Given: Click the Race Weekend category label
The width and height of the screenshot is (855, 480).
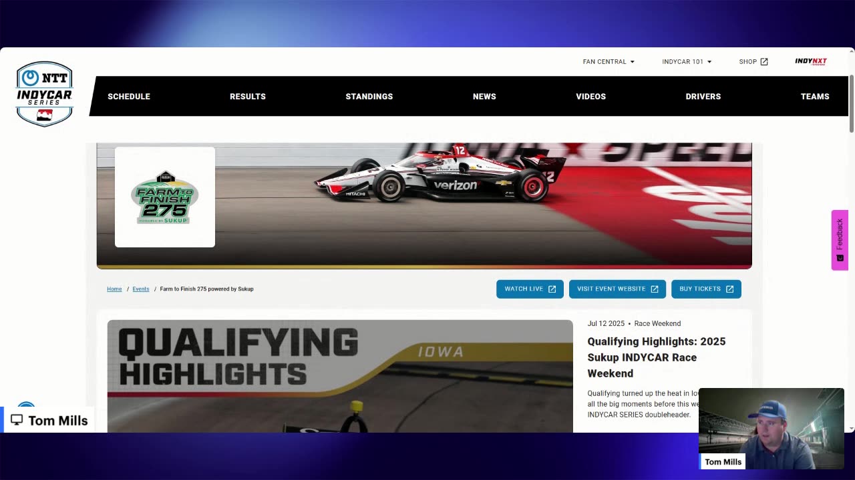Looking at the screenshot, I should point(657,323).
